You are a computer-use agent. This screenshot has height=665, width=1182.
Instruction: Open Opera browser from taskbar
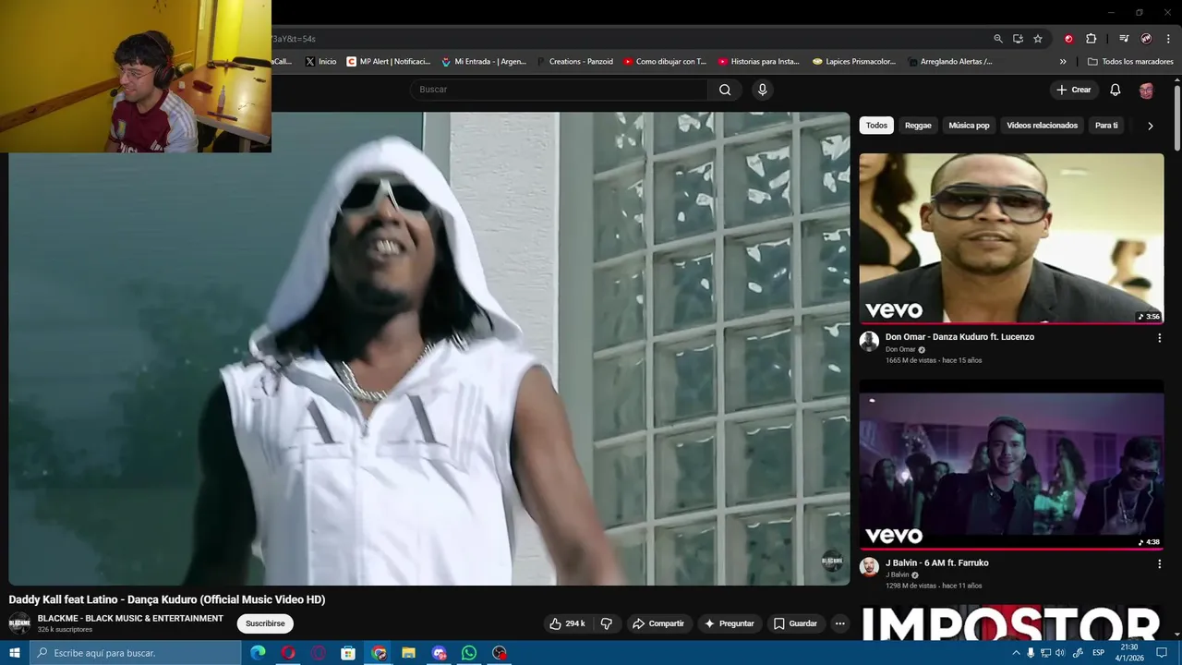(288, 653)
